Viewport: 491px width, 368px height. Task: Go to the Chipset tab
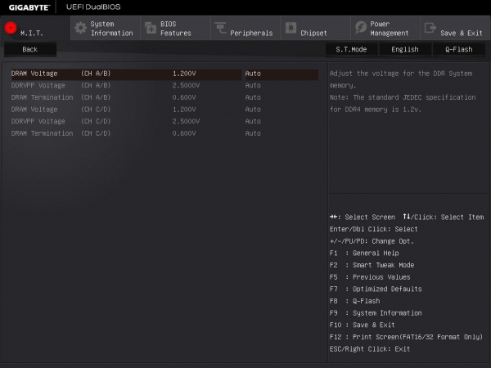click(316, 28)
